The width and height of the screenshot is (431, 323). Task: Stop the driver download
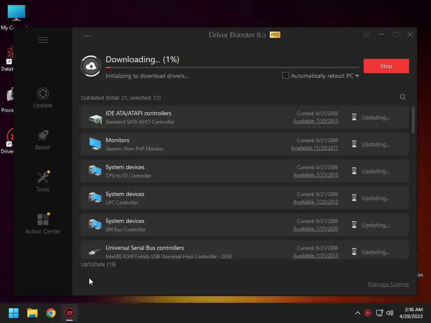click(x=386, y=66)
